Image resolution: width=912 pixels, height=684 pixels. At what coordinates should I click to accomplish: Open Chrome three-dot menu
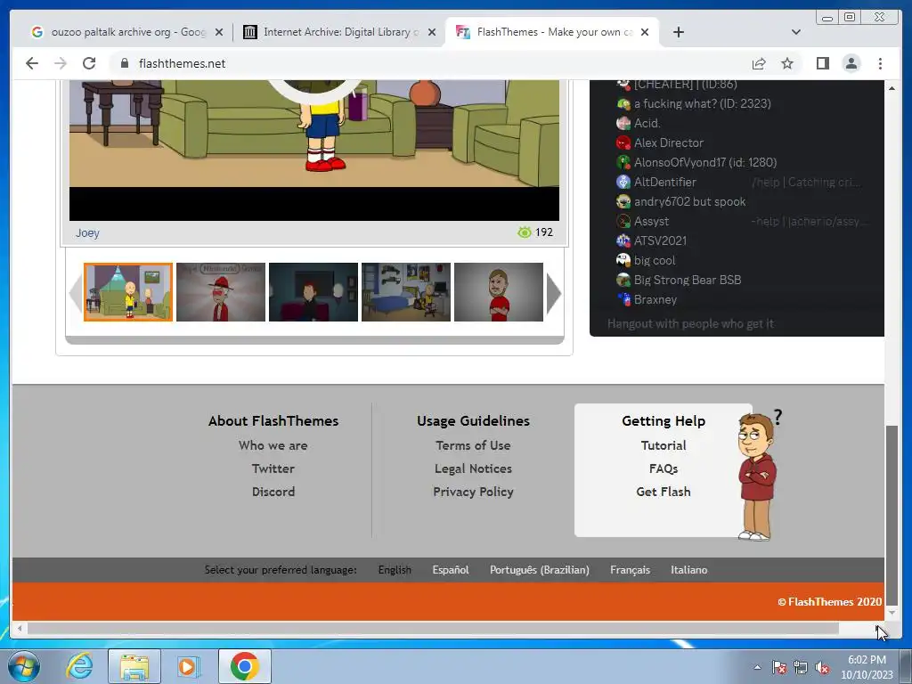click(x=880, y=63)
